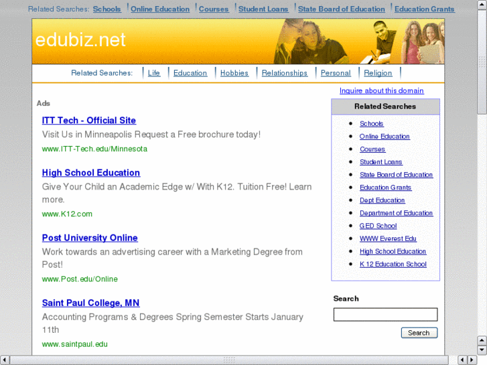Open Courses in sidebar Related Searches
The height and width of the screenshot is (365, 487).
(372, 149)
